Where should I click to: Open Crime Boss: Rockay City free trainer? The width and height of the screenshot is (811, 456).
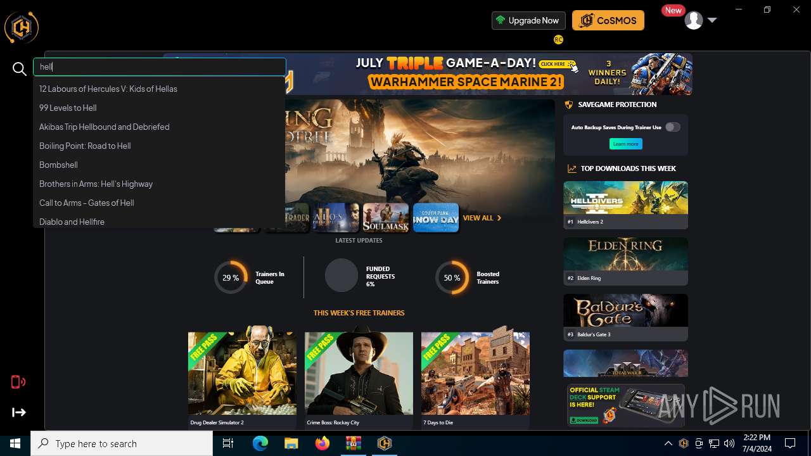pyautogui.click(x=359, y=378)
